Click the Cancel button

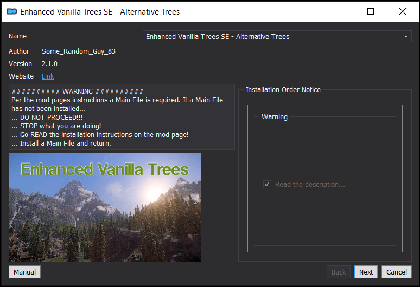(397, 272)
